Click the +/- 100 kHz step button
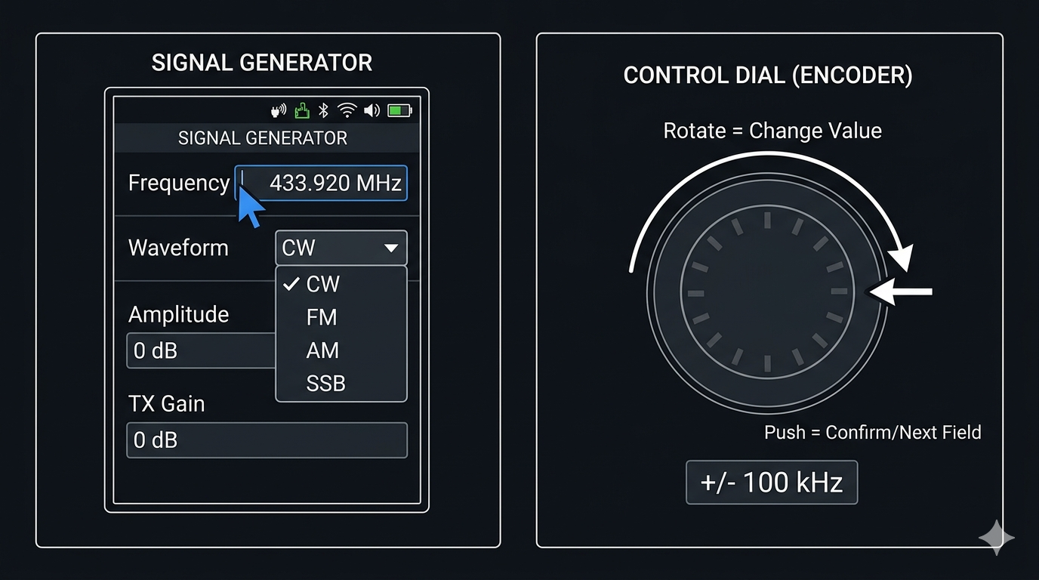The image size is (1039, 580). coord(772,482)
